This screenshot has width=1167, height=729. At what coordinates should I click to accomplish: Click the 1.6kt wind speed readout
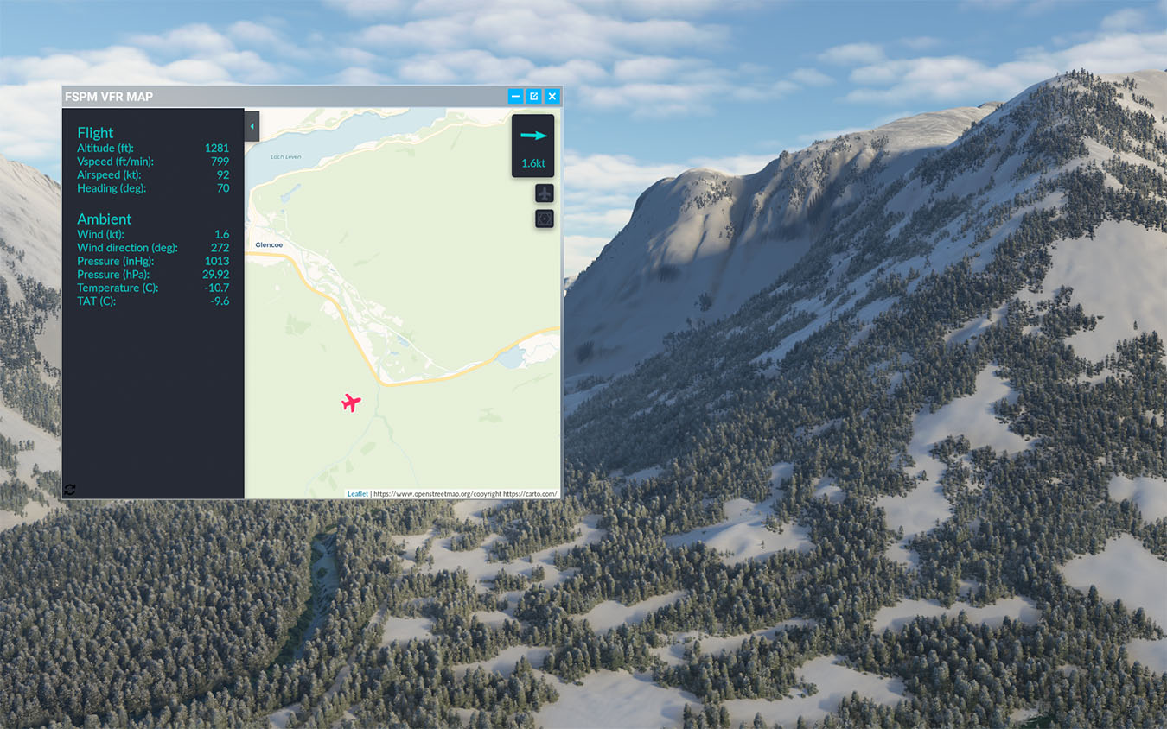(533, 163)
